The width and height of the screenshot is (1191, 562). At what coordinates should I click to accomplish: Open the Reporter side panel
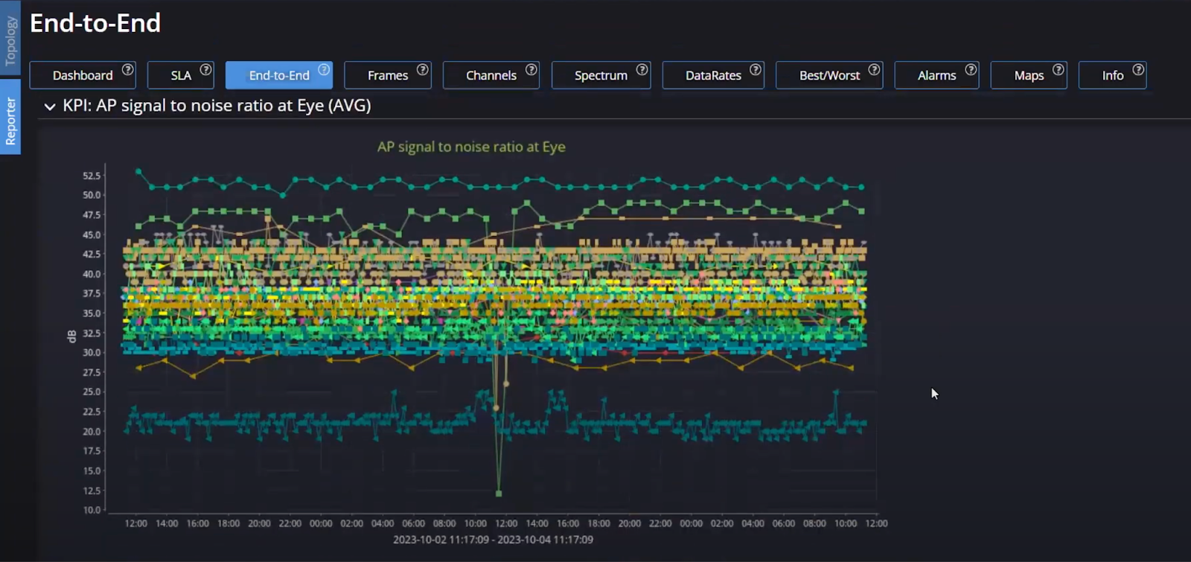pos(10,119)
